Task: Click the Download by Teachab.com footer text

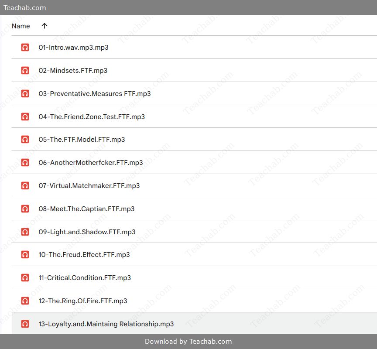Action: 188,341
